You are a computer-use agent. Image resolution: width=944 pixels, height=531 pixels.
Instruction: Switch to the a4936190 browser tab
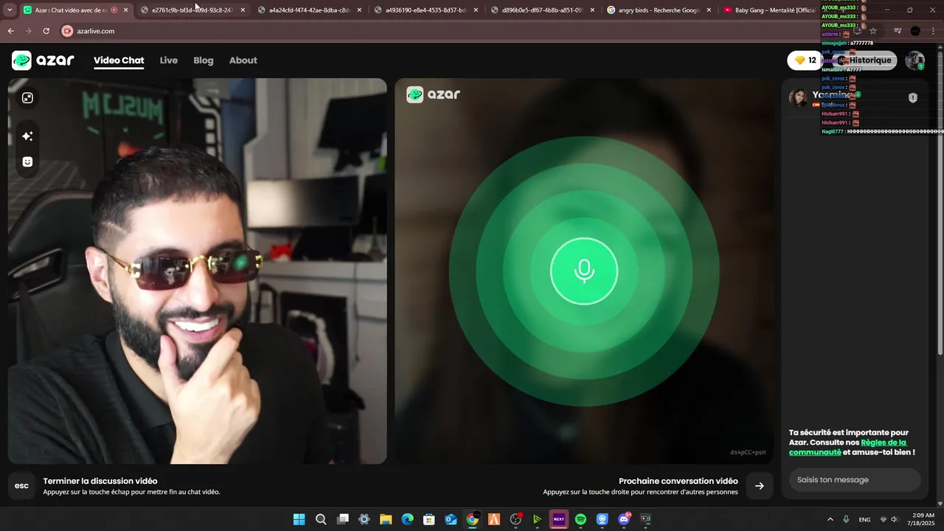point(426,10)
